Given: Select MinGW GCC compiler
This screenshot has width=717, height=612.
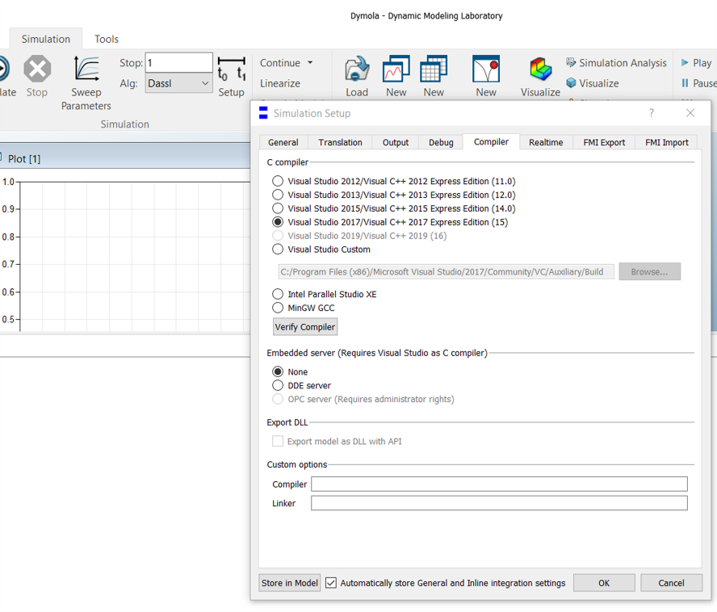Looking at the screenshot, I should tap(278, 308).
